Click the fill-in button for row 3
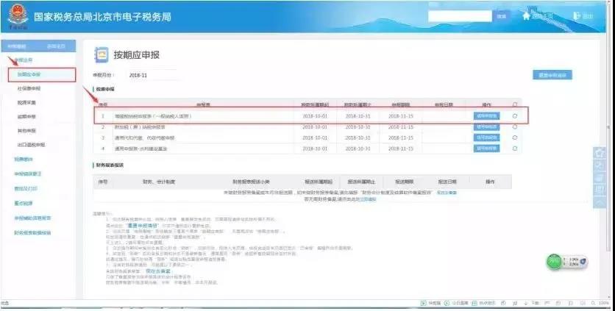Screen dimensions: 615x311 click(x=486, y=137)
